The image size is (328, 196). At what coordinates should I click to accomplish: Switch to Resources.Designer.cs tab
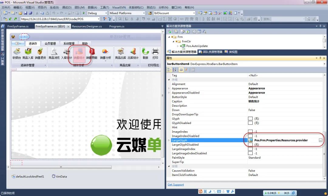tap(87, 26)
